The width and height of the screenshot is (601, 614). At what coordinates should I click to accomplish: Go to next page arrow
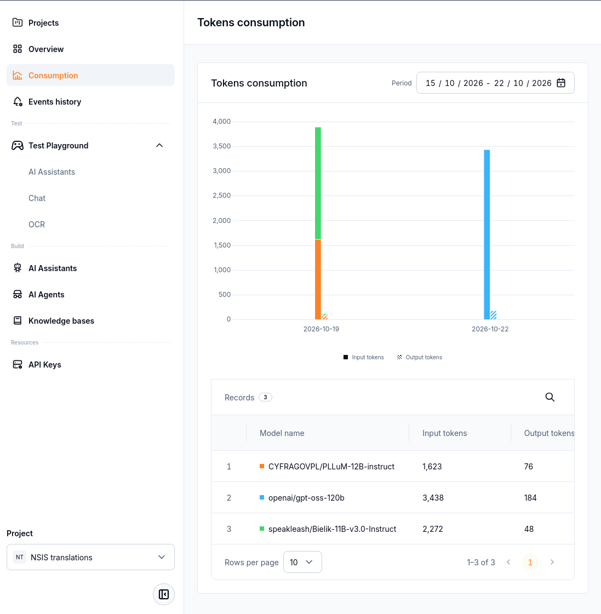[552, 562]
